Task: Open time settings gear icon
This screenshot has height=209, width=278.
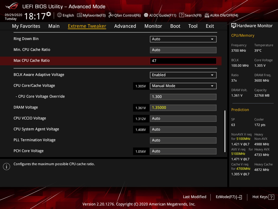Action: click(x=49, y=14)
